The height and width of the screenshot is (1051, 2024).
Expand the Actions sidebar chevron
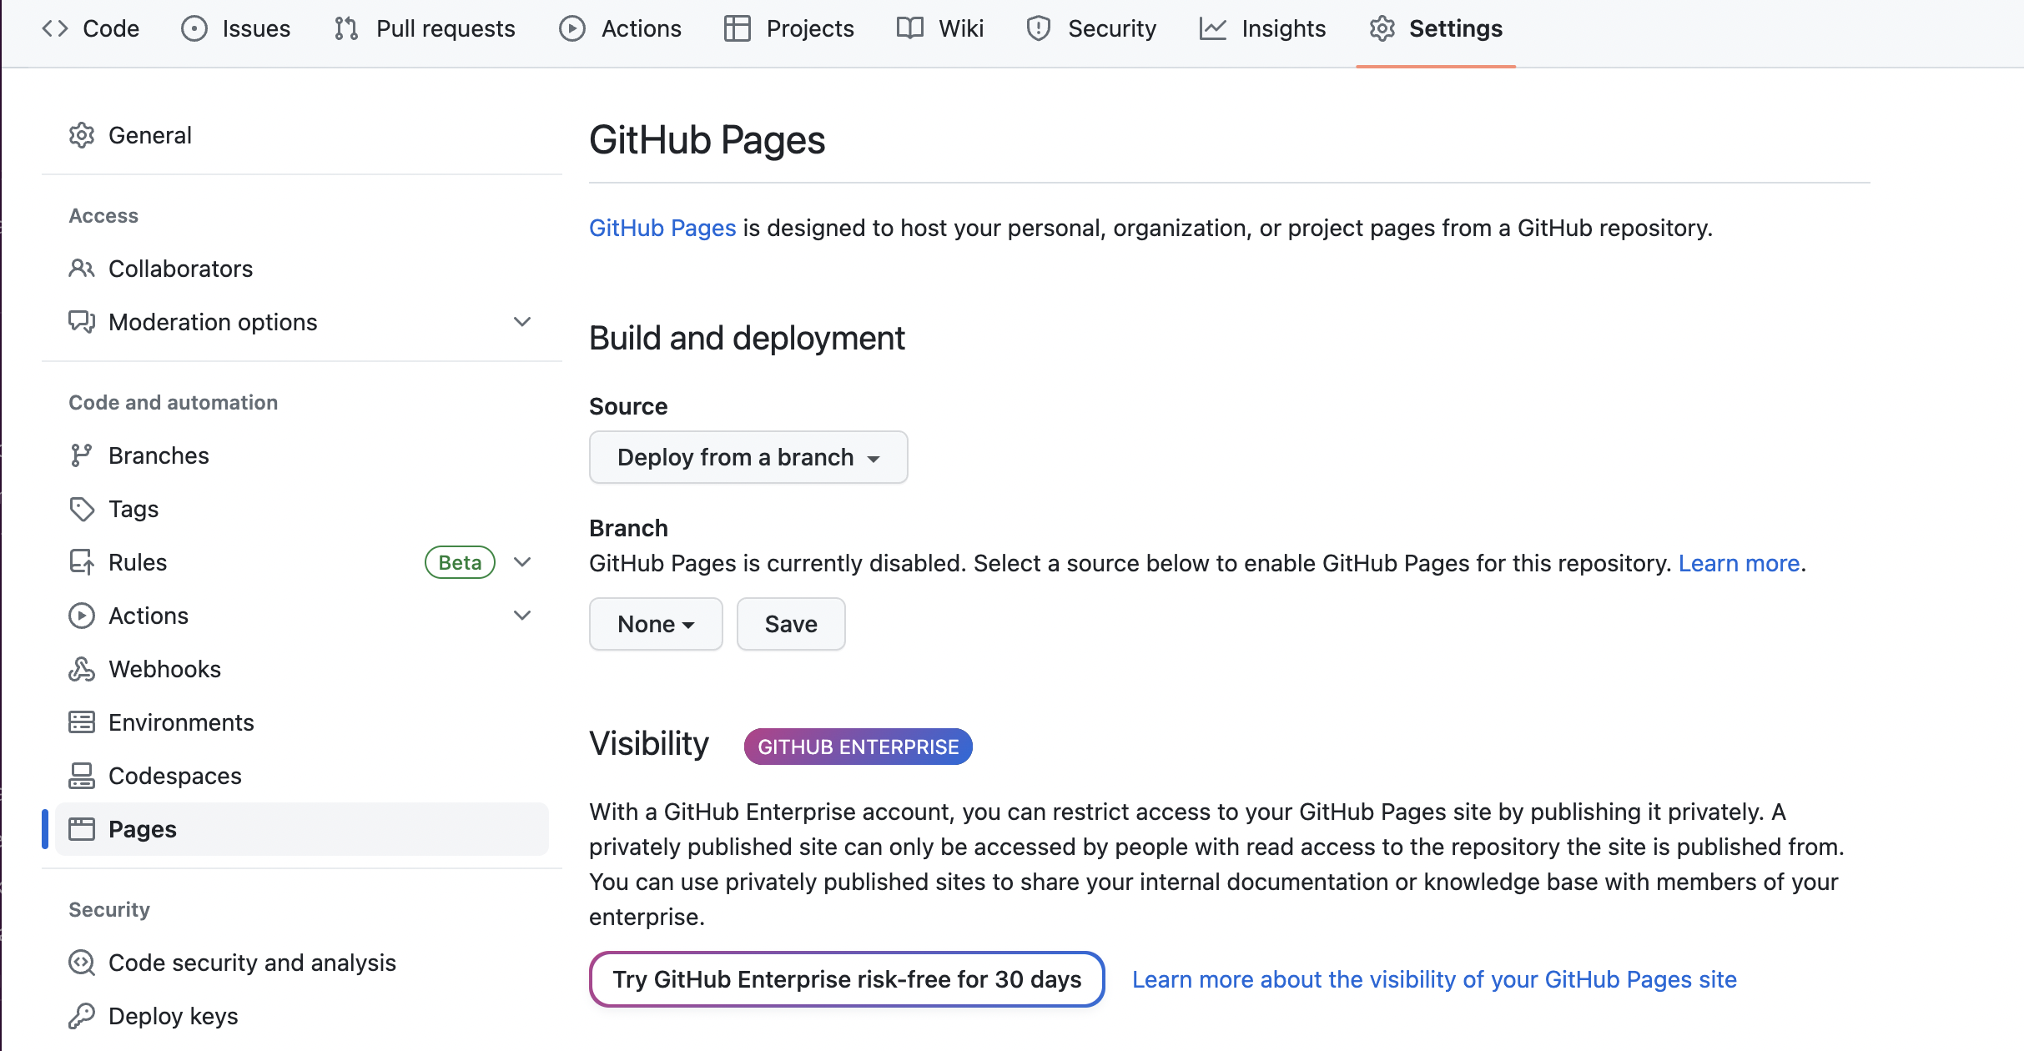point(522,616)
